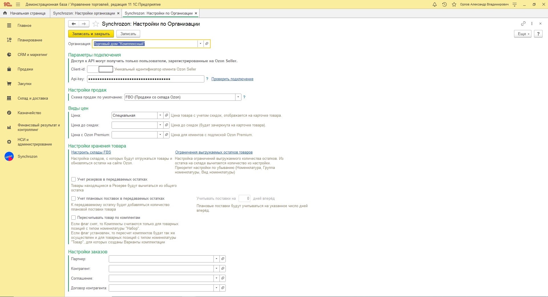Click the favorites star in title bar
Screen dimensions: 548x297
click(454, 5)
